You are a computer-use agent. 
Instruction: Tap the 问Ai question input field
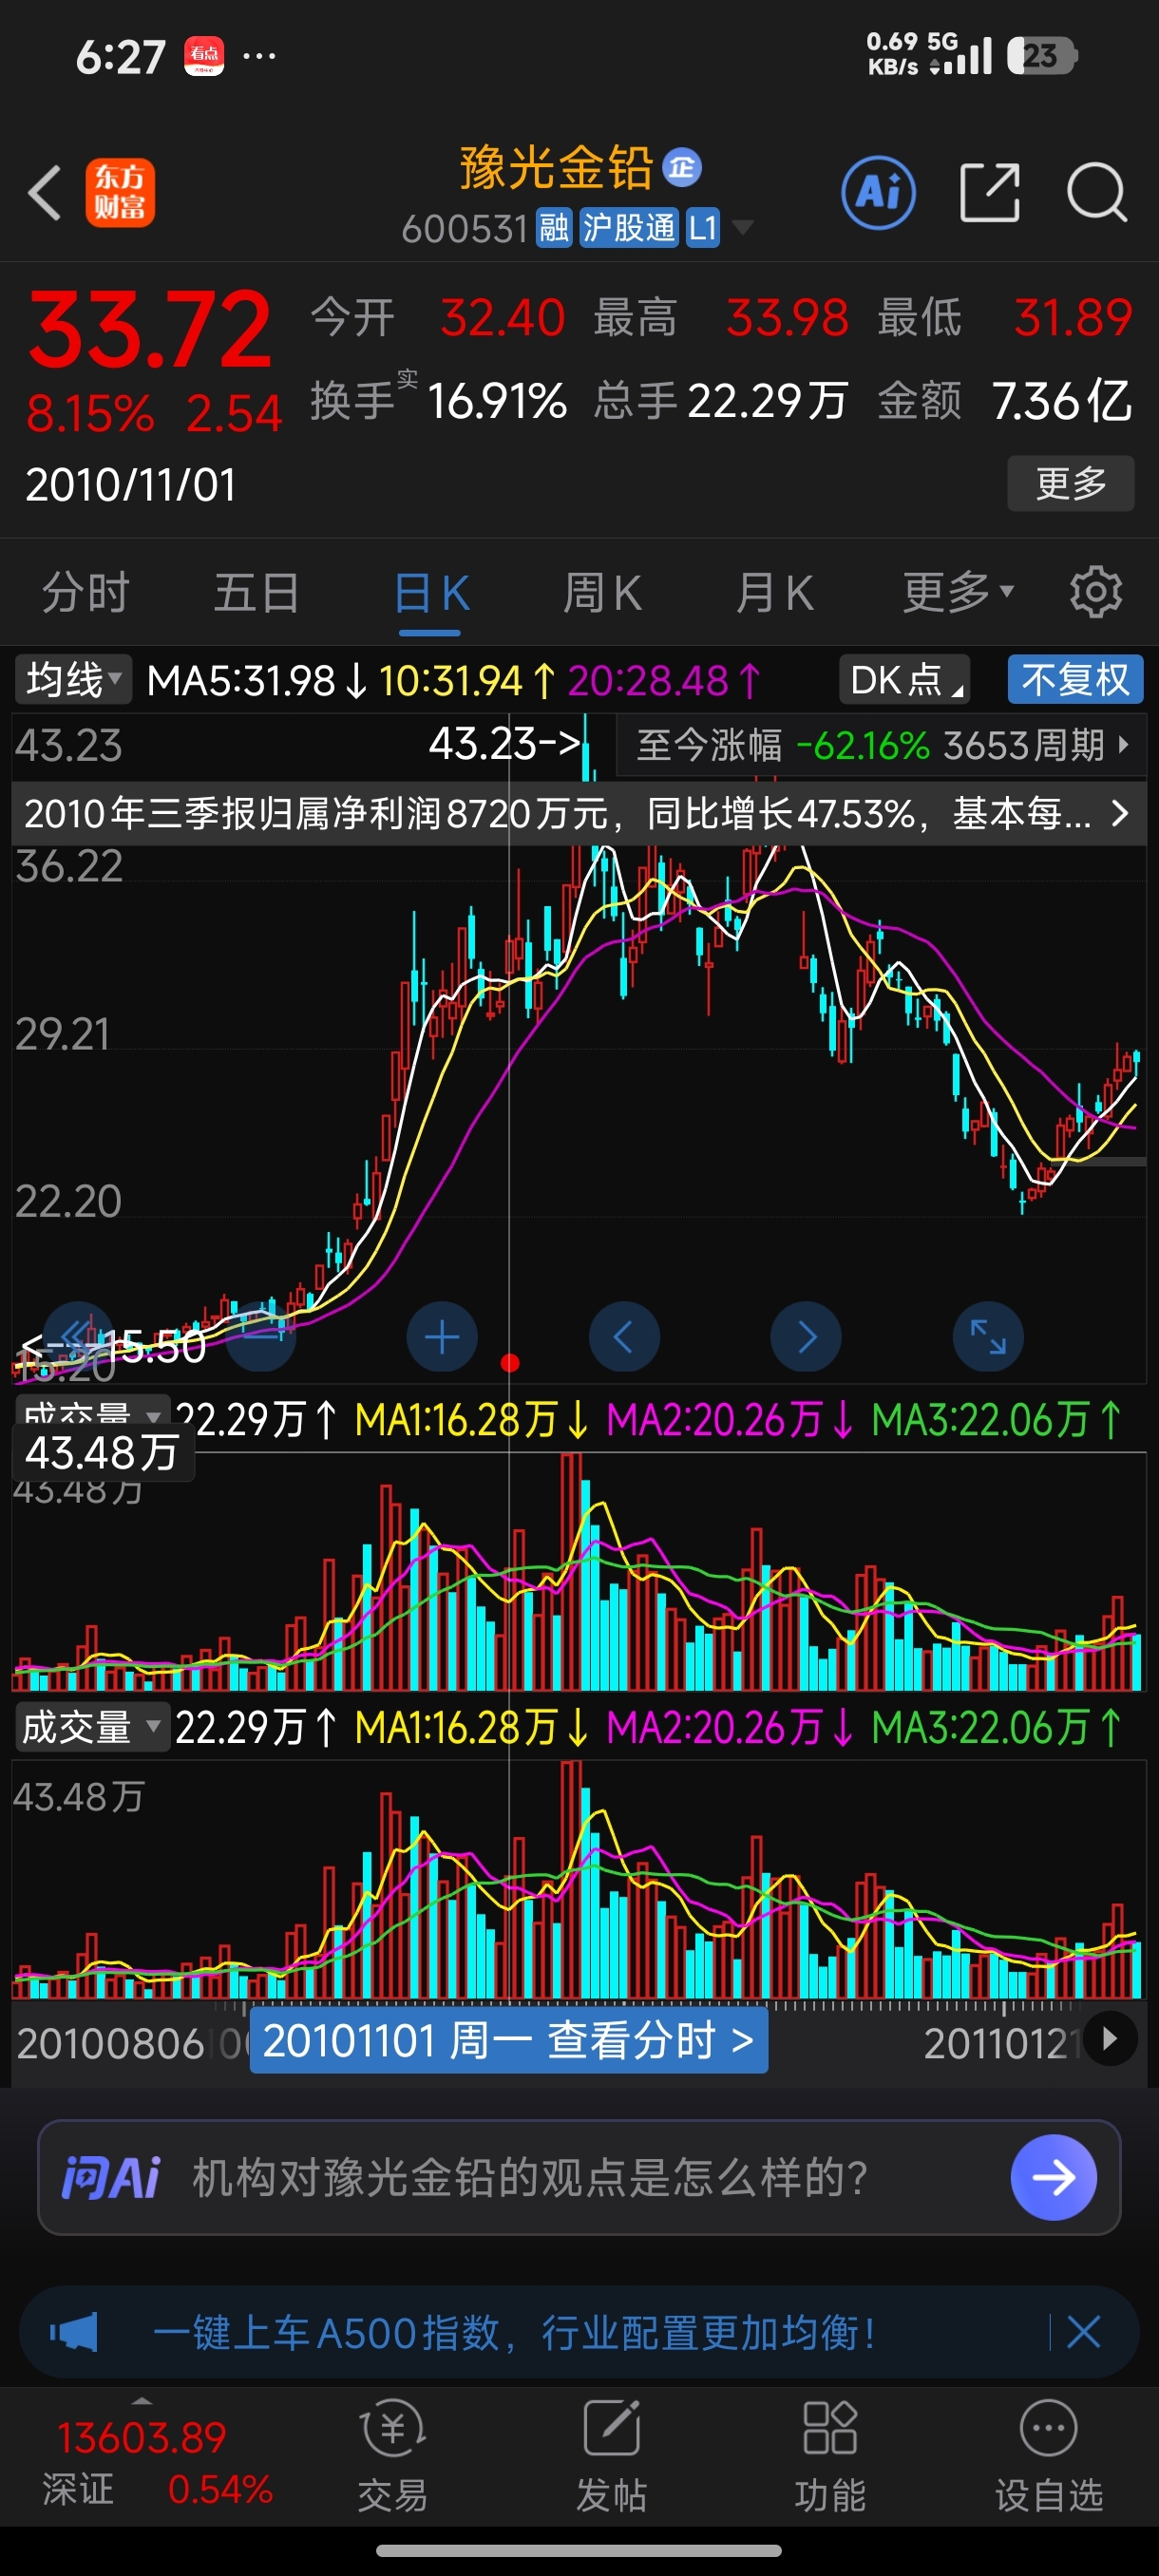(x=578, y=2177)
